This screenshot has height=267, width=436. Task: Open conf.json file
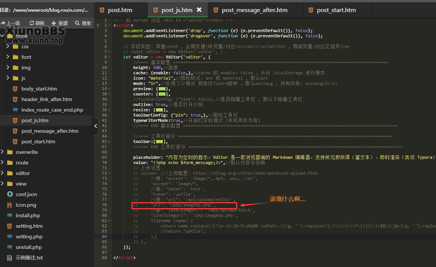point(26,194)
